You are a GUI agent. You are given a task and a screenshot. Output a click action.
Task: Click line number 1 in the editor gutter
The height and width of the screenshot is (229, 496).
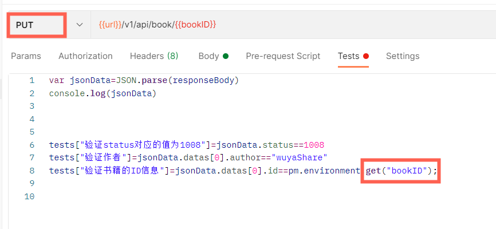pos(32,80)
